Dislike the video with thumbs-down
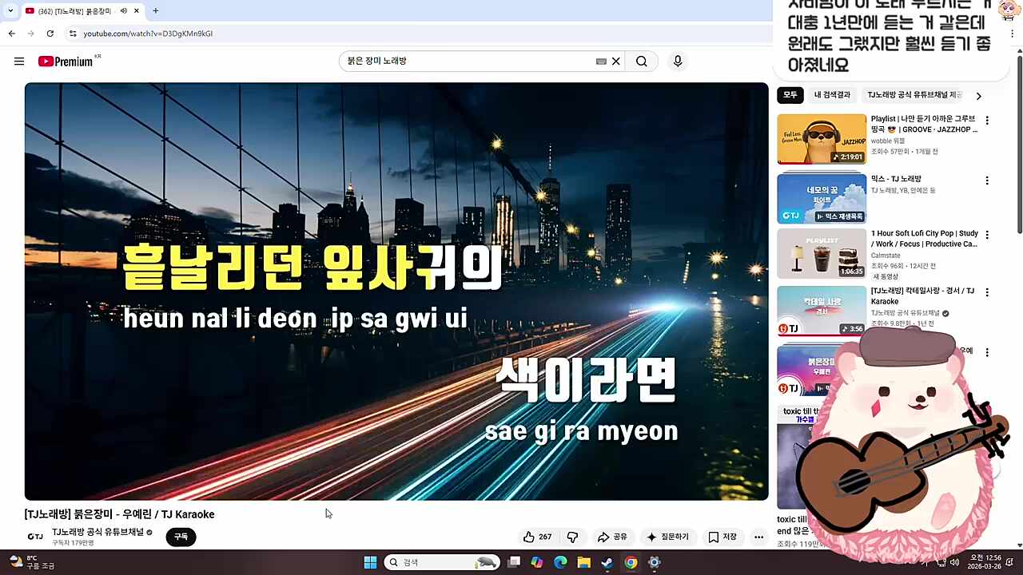The width and height of the screenshot is (1023, 575). pos(572,537)
